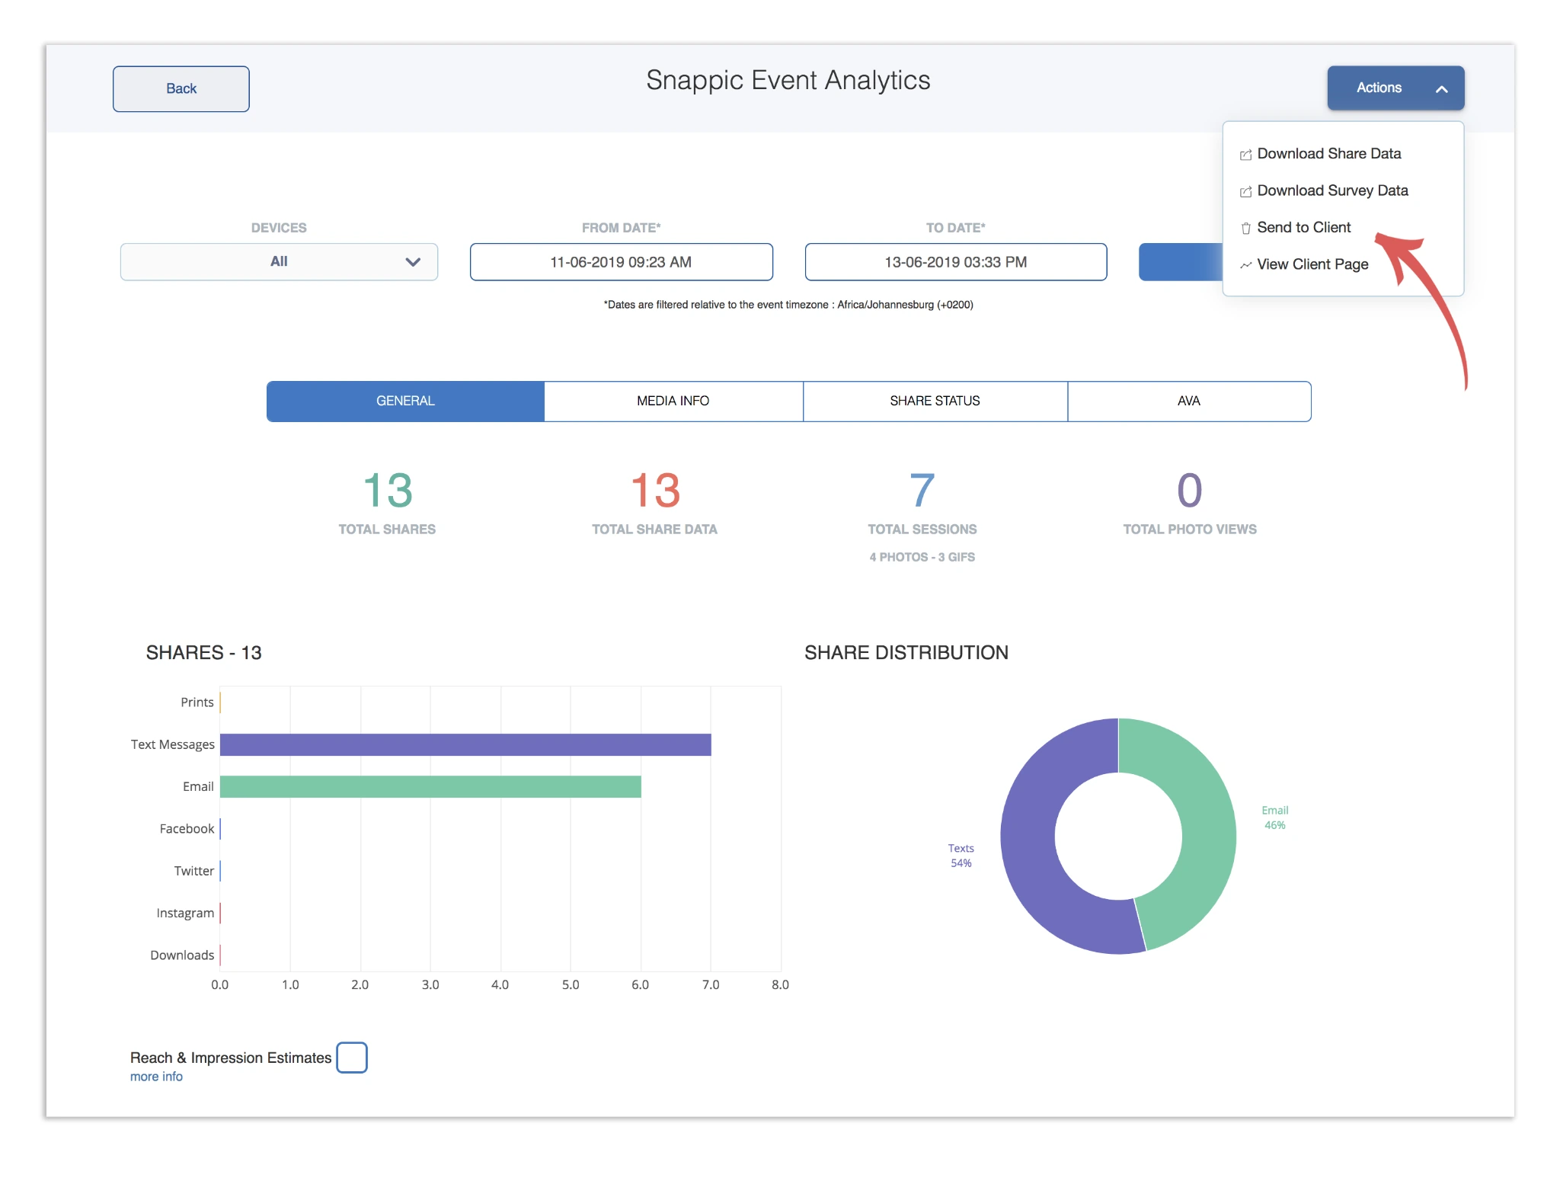
Task: Click the From Date input field
Action: click(621, 262)
